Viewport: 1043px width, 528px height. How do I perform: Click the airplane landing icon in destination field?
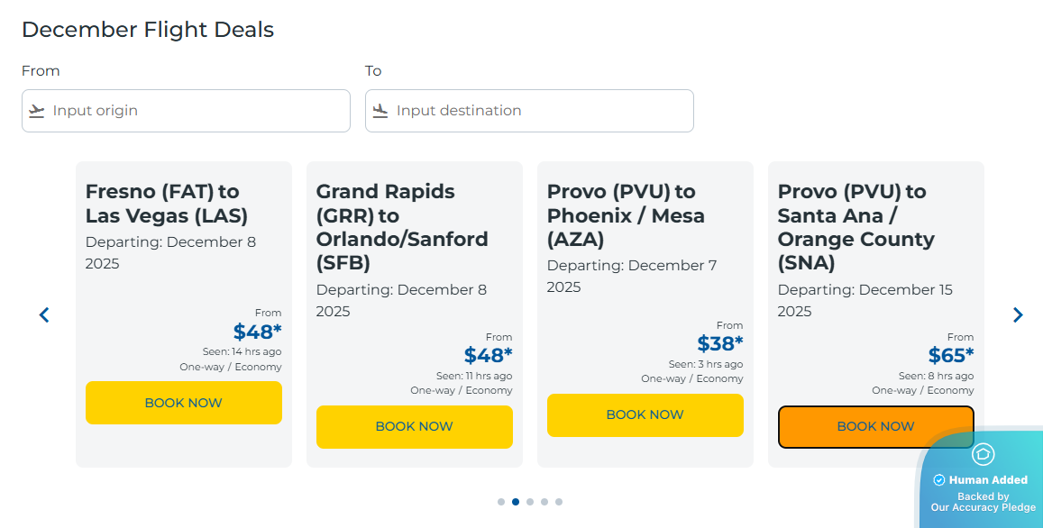(380, 111)
